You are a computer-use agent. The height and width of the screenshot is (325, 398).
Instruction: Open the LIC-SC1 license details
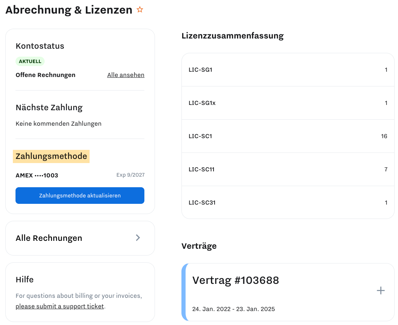coord(288,136)
